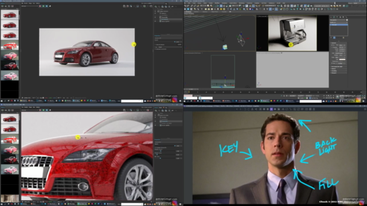The width and height of the screenshot is (367, 206).
Task: Open the Modifier List dropdown
Action: click(x=339, y=22)
